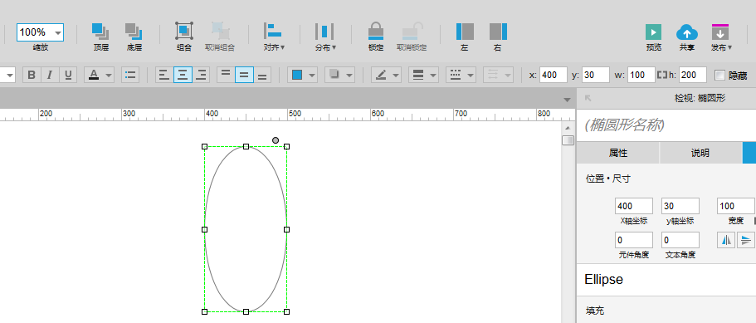Open the 100% zoom dropdown
Viewport: 756px width, 323px height.
40,32
